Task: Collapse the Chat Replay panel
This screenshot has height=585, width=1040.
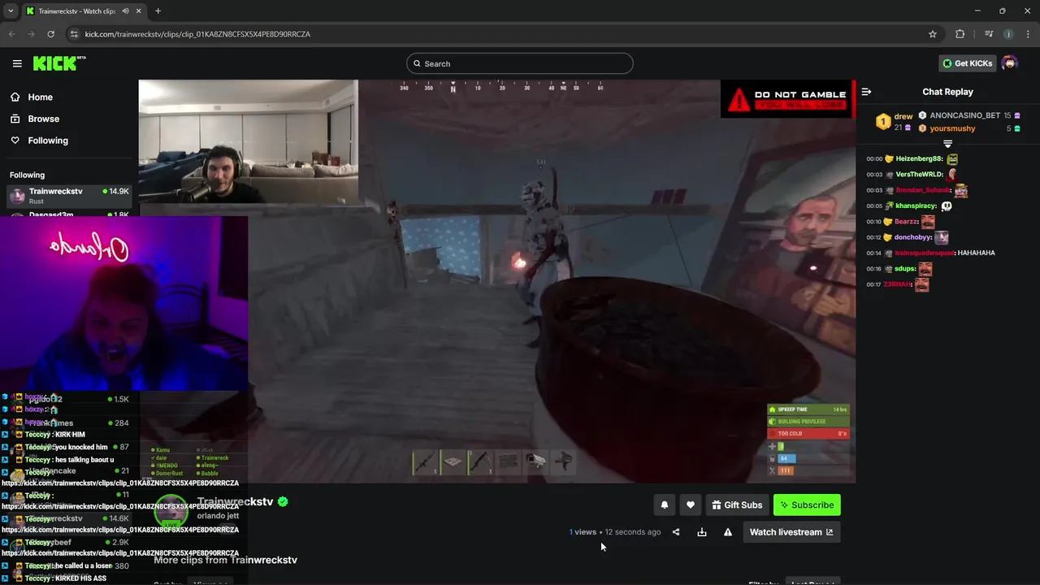Action: pyautogui.click(x=866, y=92)
